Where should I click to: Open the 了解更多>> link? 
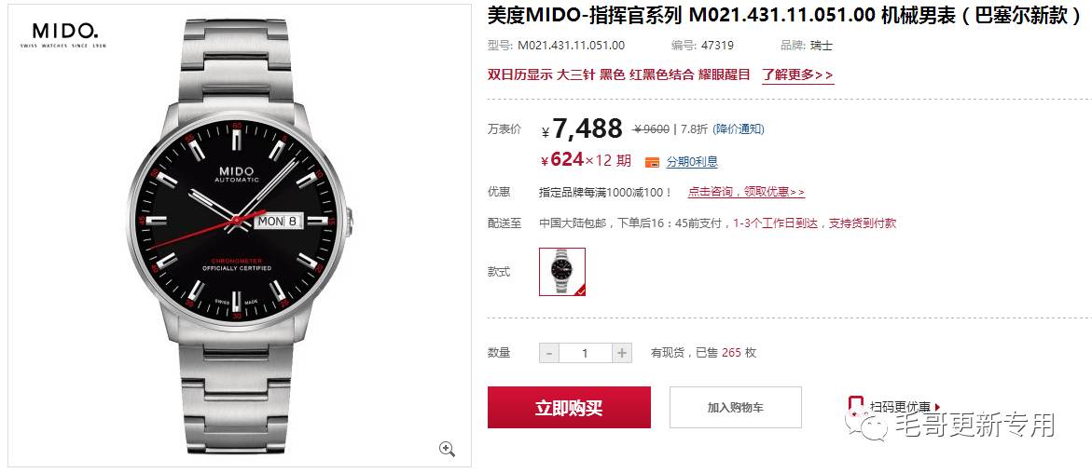click(797, 75)
